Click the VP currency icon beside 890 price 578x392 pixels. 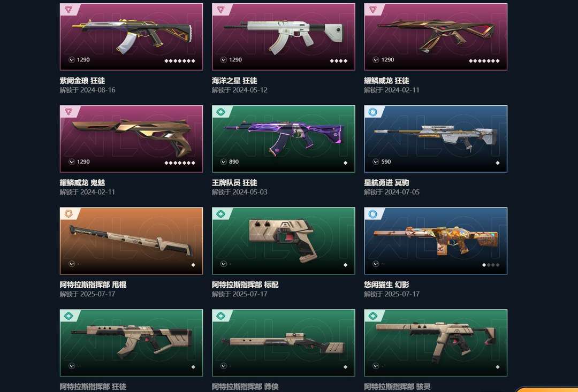click(x=223, y=162)
